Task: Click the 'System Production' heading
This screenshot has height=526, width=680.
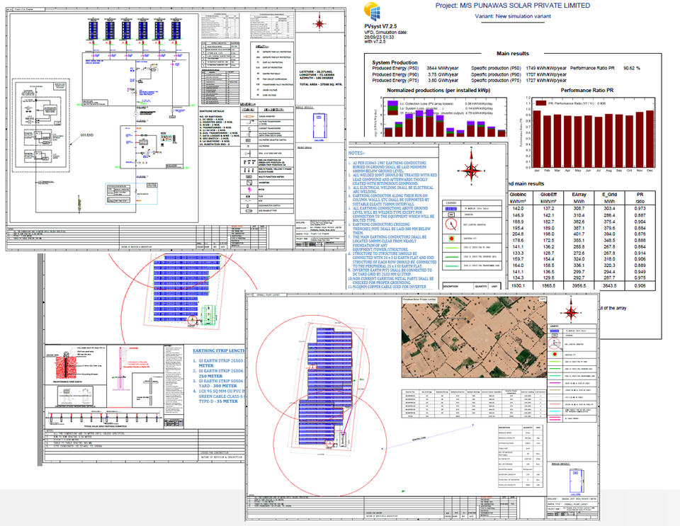Action: point(395,62)
